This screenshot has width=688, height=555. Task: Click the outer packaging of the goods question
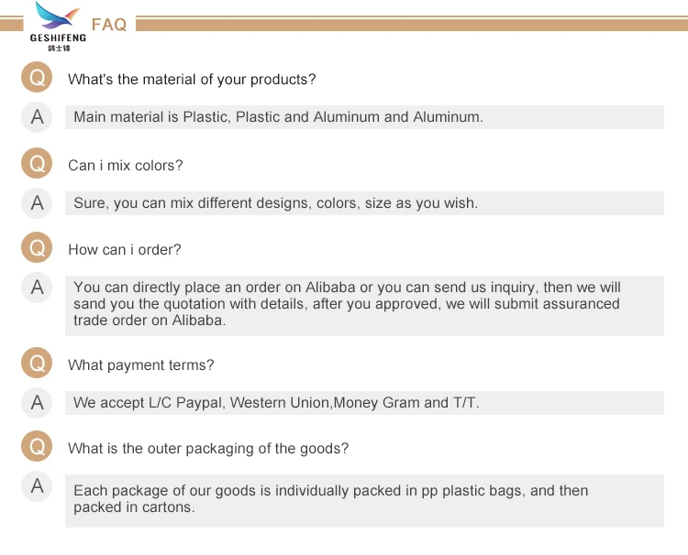click(208, 449)
